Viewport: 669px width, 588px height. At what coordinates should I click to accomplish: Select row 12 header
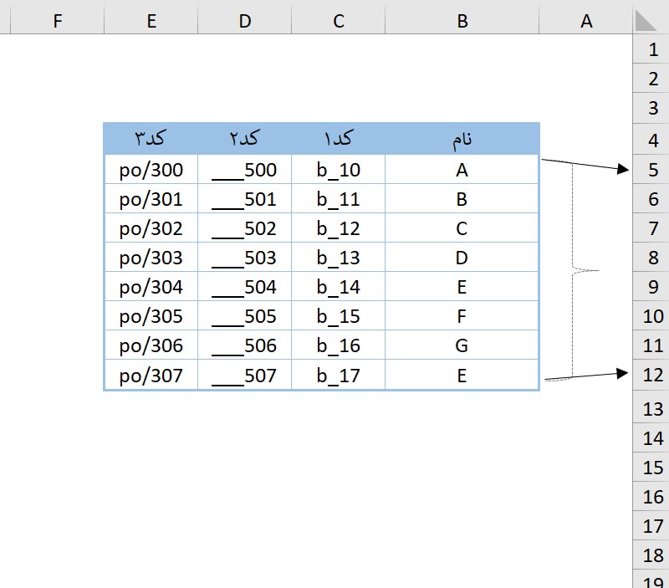pyautogui.click(x=652, y=375)
